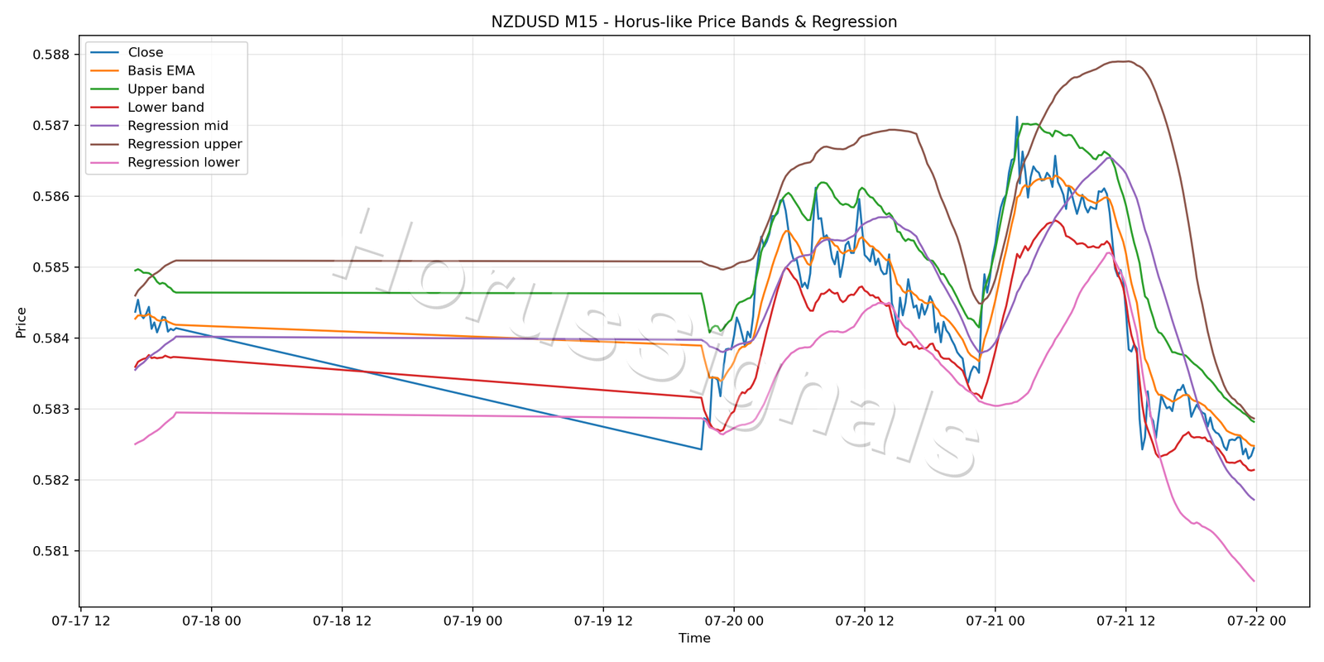The width and height of the screenshot is (1324, 662).
Task: Click the 'Upper band' legend label
Action: tap(165, 89)
